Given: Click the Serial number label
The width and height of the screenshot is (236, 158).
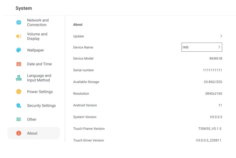Looking at the screenshot, I should 83,70.
